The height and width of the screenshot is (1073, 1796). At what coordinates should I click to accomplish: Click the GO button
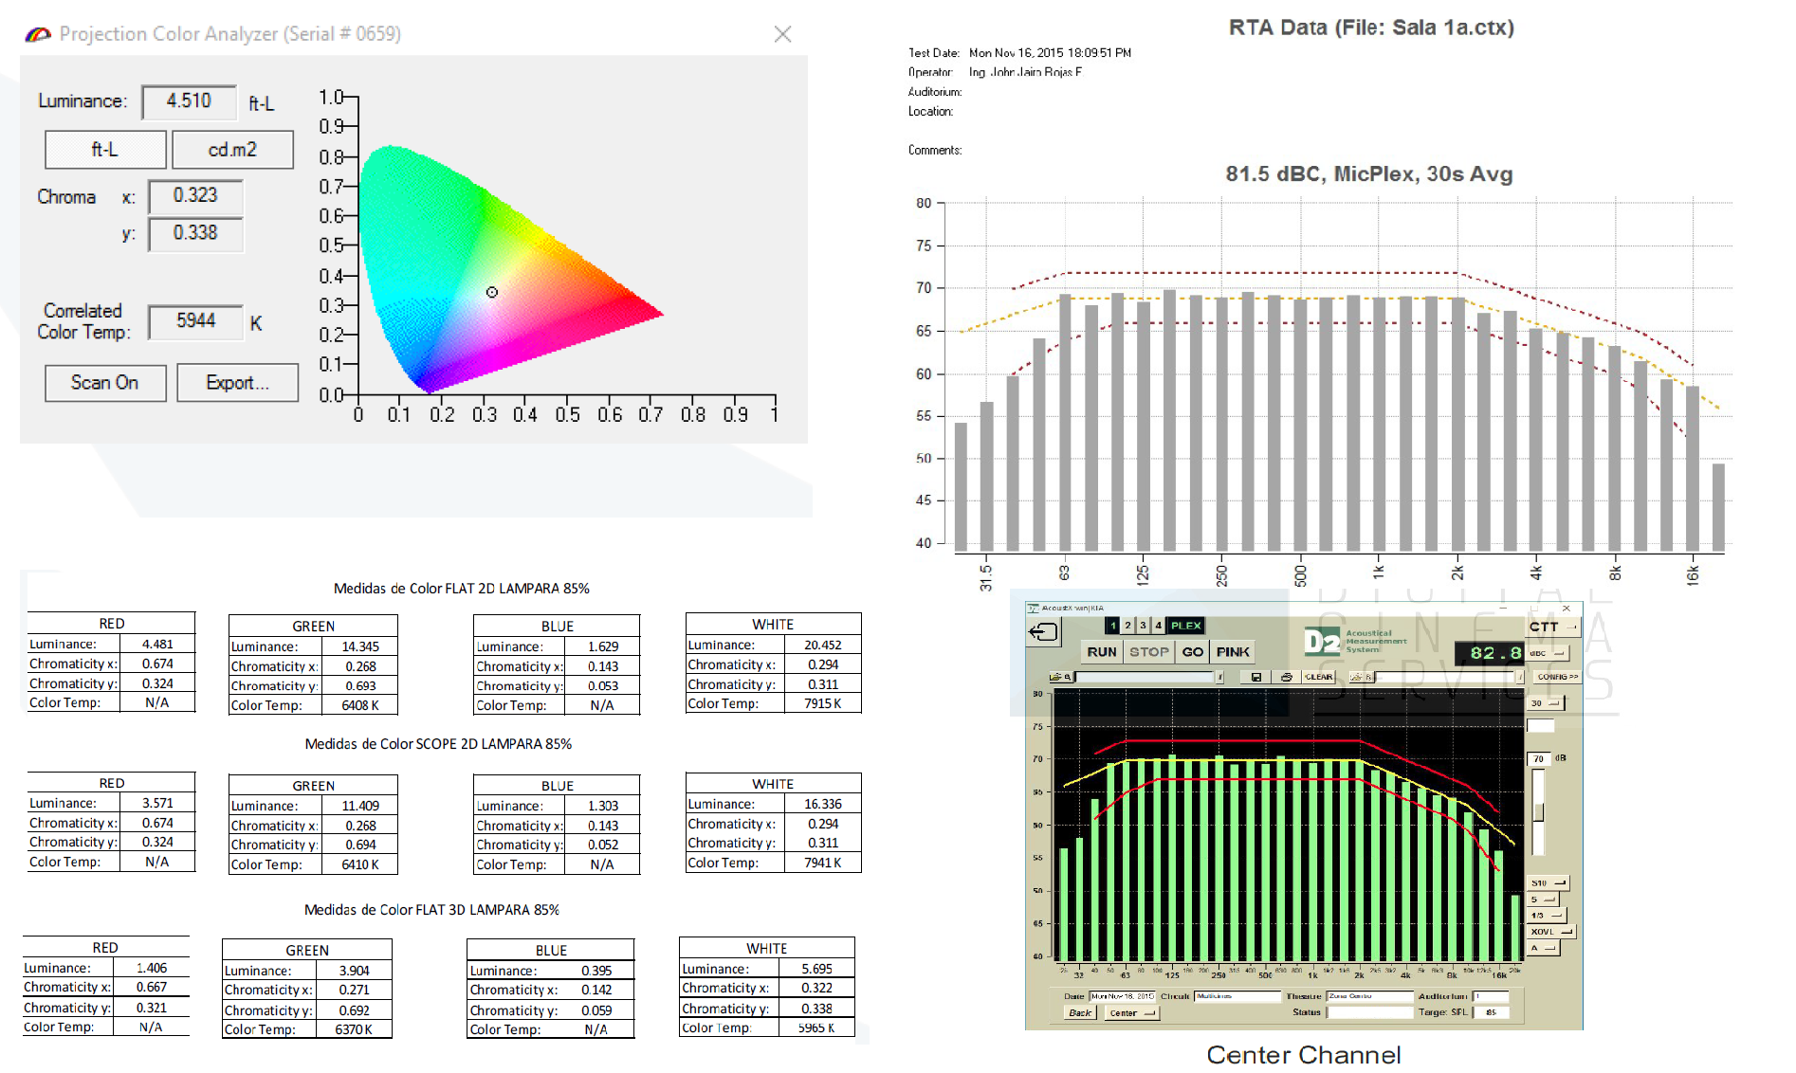[1193, 652]
